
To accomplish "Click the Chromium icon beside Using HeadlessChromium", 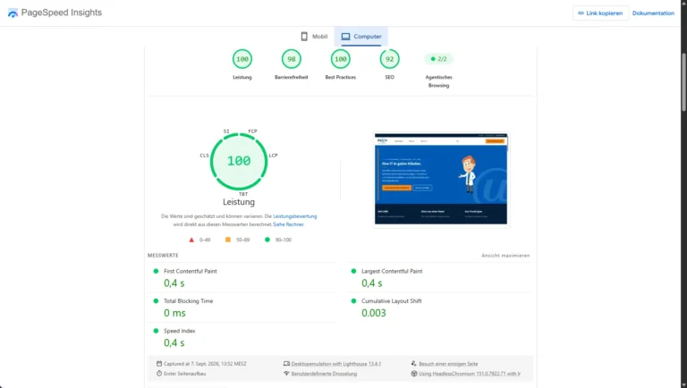I will click(414, 374).
